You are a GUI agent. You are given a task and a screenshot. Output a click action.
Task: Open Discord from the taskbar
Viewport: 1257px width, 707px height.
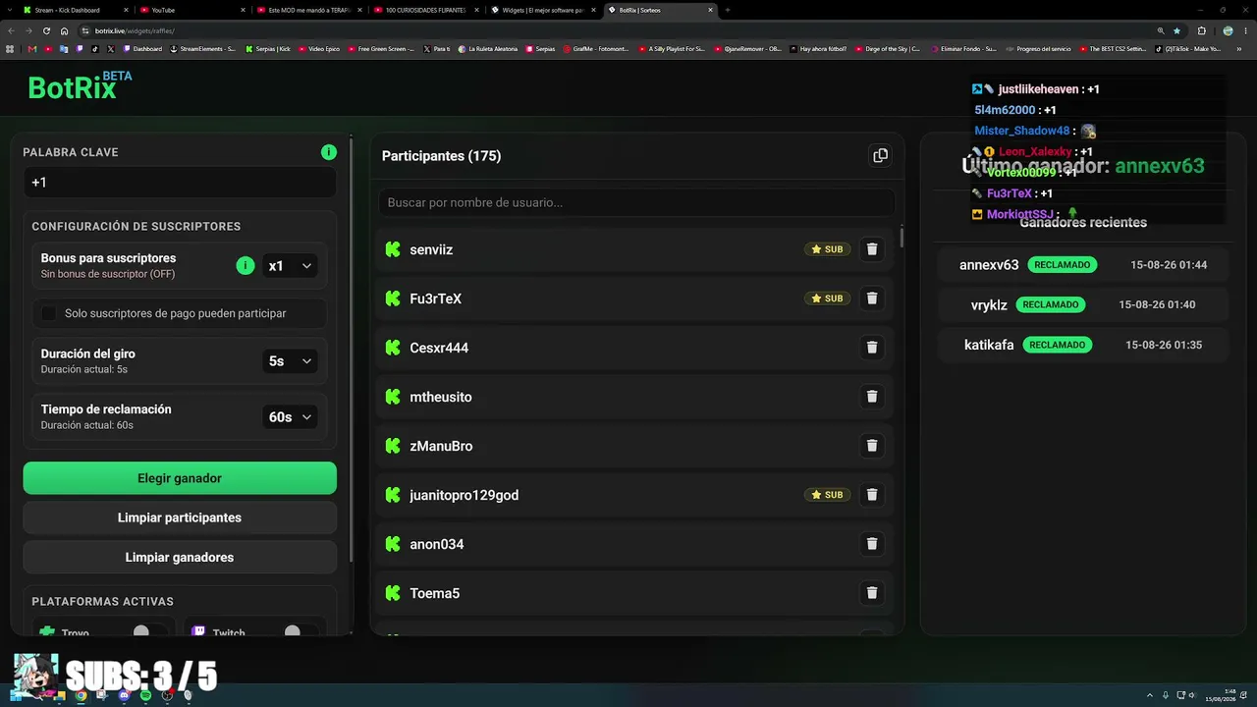coord(124,695)
